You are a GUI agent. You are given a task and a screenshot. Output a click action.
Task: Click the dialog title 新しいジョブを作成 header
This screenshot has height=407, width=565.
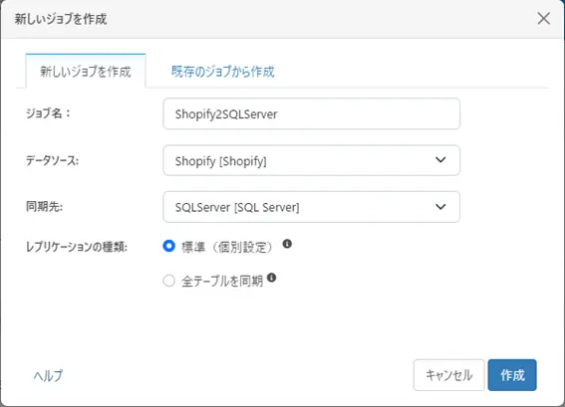(x=61, y=19)
